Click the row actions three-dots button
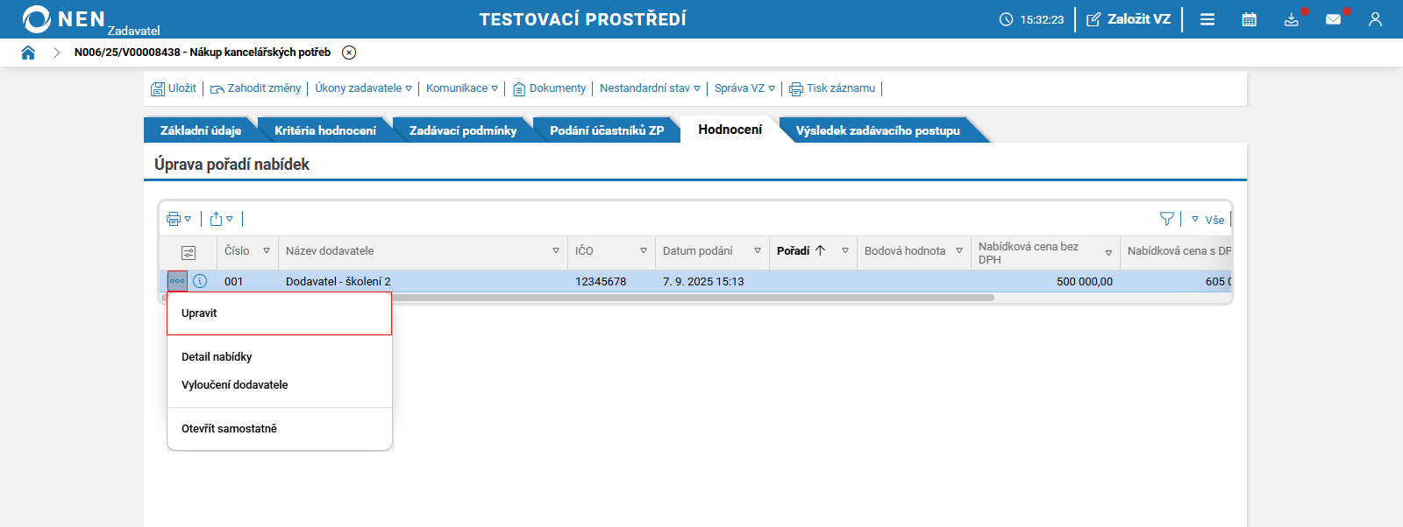The image size is (1403, 527). point(177,281)
